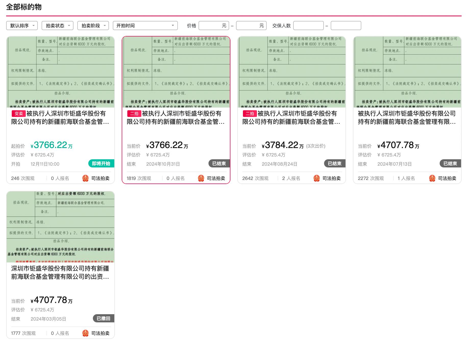Viewport: 469px width, 341px height.
Task: Open the 开拍时间 date picker dropdown
Action: pyautogui.click(x=145, y=25)
